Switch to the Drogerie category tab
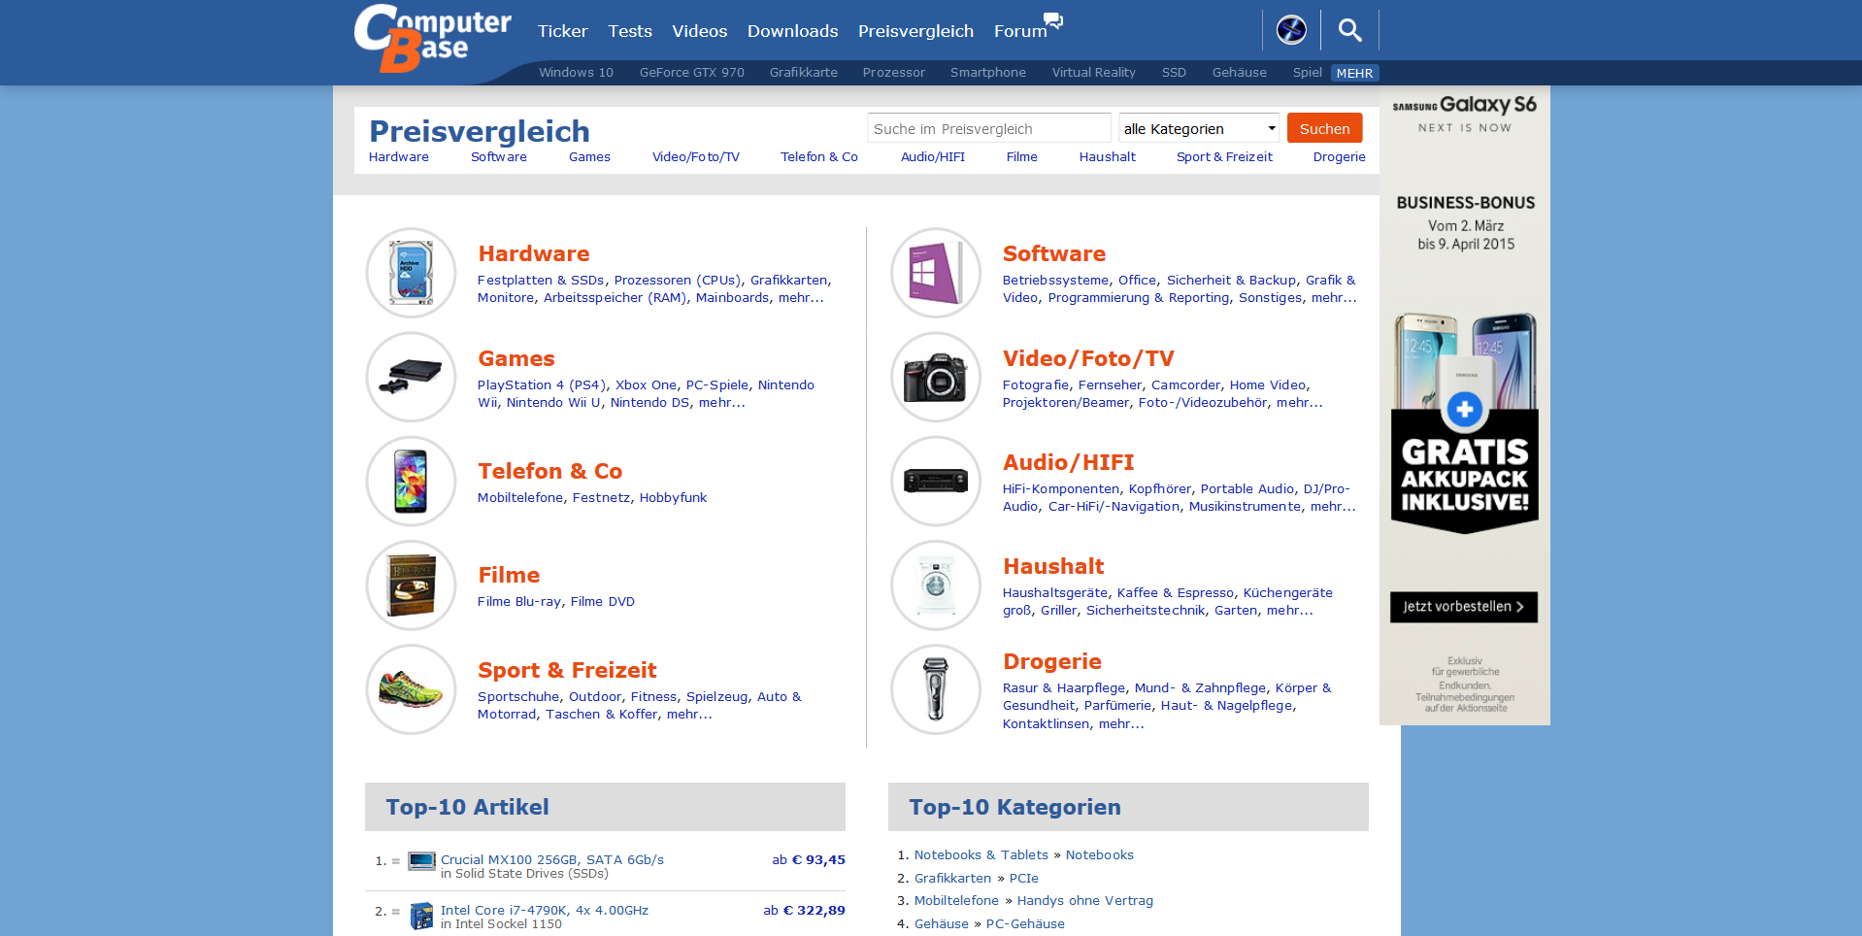This screenshot has height=936, width=1862. point(1339,157)
